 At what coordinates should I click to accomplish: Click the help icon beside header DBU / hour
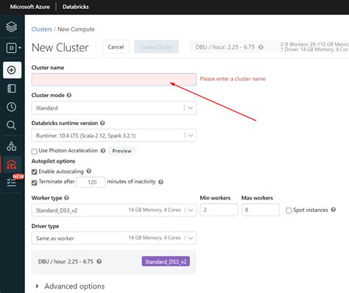click(261, 47)
